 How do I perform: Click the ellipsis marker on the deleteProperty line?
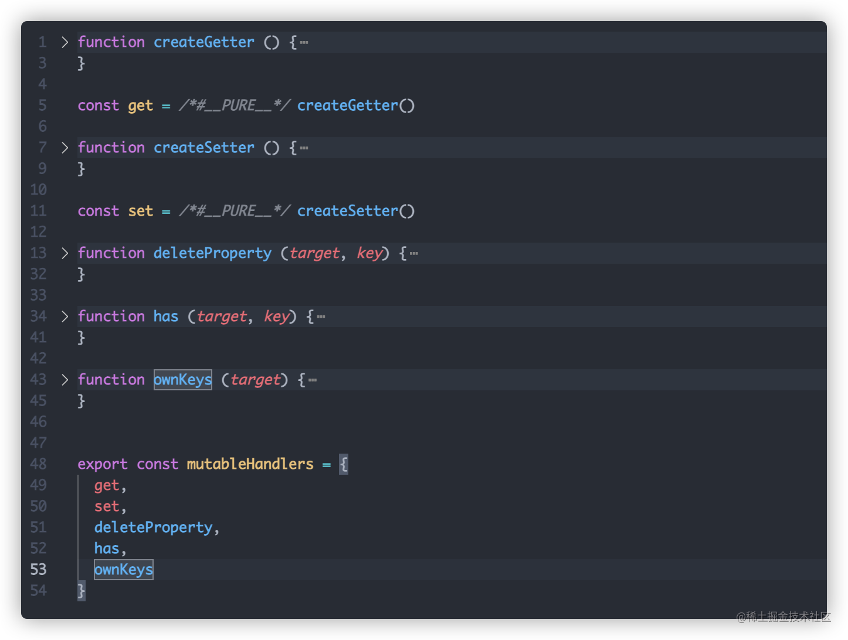point(414,253)
